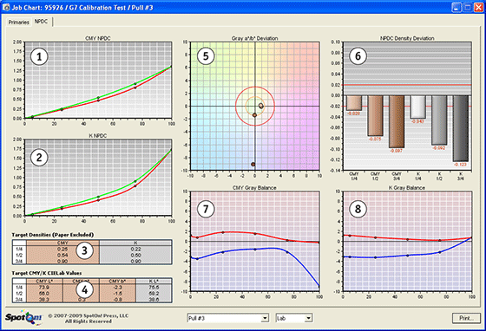Click the application icon in the title bar
The image size is (486, 331).
tap(6, 7)
